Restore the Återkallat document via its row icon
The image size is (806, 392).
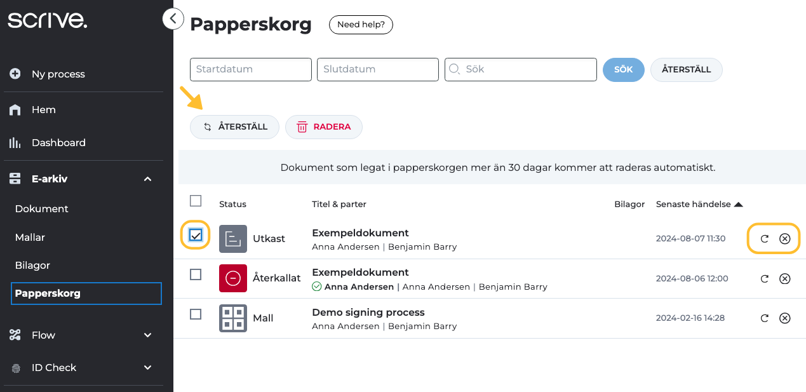[x=765, y=278]
